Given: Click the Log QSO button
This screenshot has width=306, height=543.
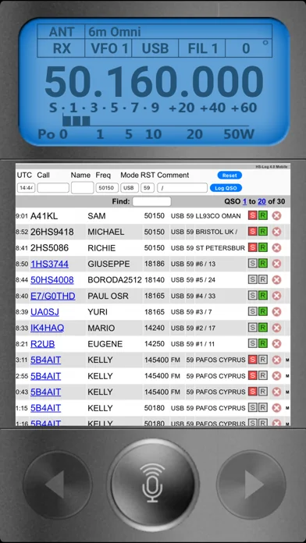Looking at the screenshot, I should (226, 188).
